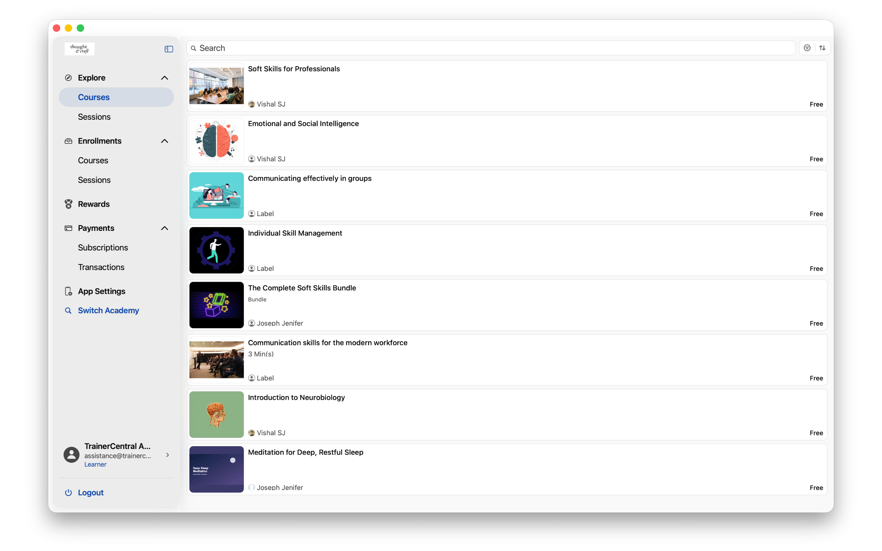Screen dimensions: 882x551
Task: Click Vishal SJ avatar on Emotional Intelligence course
Action: pyautogui.click(x=251, y=159)
